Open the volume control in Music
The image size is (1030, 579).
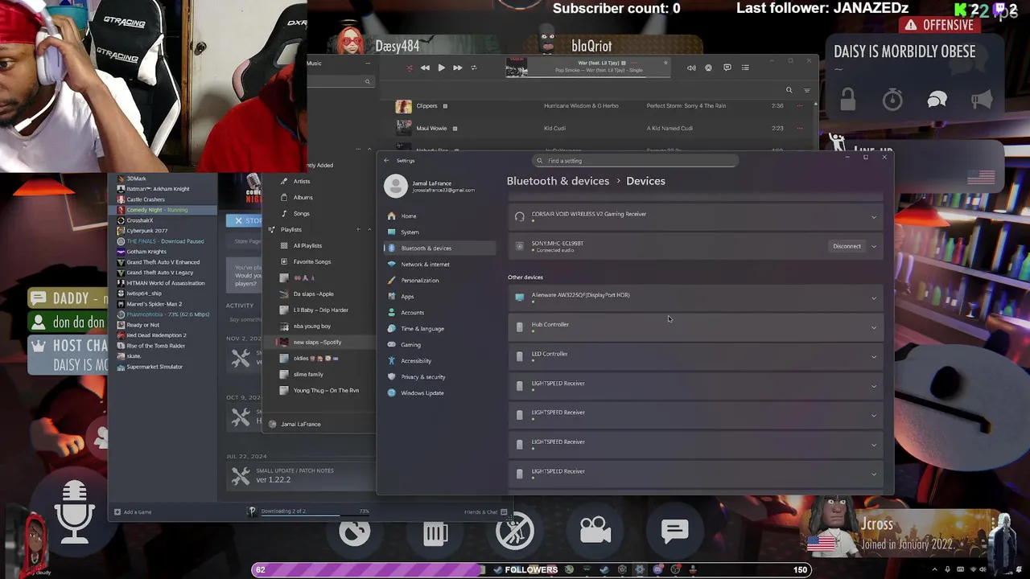[x=691, y=68]
